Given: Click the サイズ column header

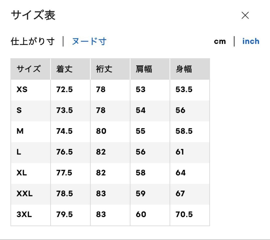Looking at the screenshot, I should click(x=28, y=69).
